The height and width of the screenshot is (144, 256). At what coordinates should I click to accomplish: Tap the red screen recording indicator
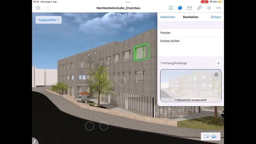204,2
